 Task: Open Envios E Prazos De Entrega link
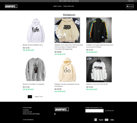[31, 114]
